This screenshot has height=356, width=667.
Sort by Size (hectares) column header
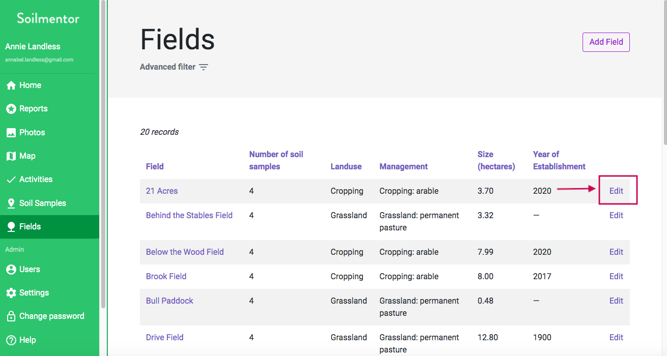pos(496,160)
